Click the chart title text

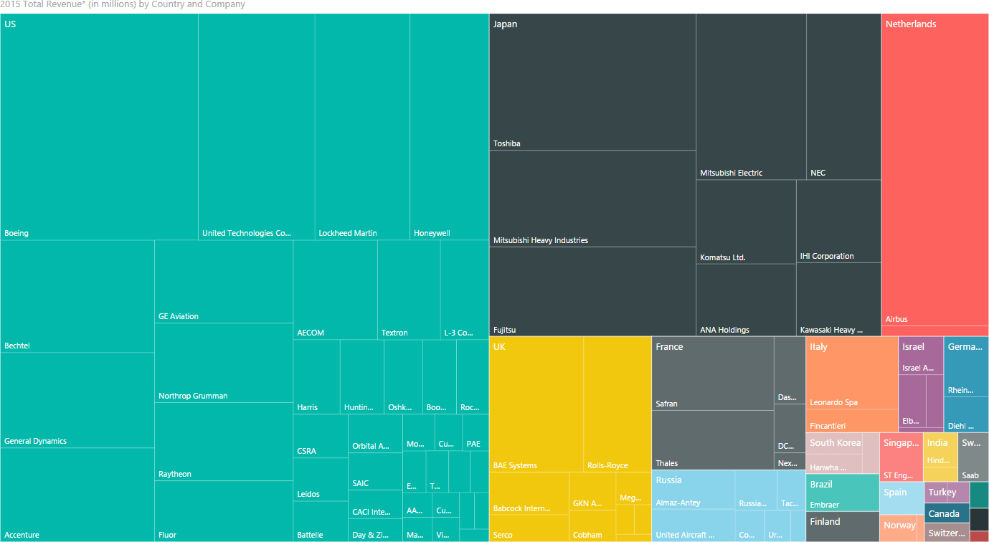click(122, 5)
